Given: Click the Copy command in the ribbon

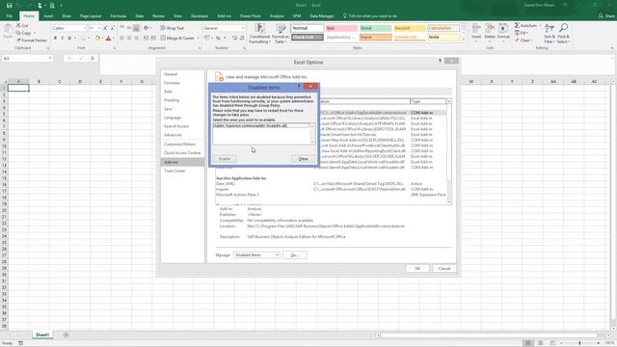Looking at the screenshot, I should click(23, 33).
